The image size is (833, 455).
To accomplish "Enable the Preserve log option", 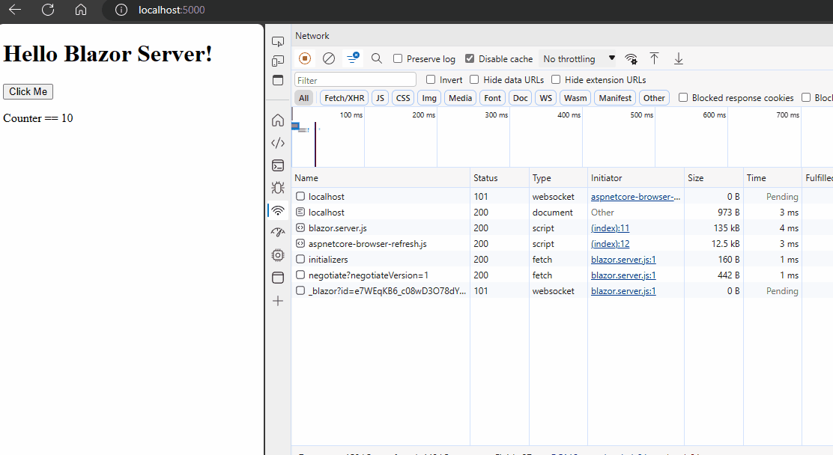I will pos(397,58).
